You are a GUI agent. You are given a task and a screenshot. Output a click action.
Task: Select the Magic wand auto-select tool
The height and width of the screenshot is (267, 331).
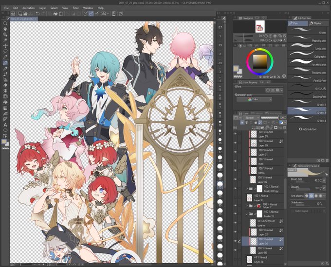click(5, 40)
